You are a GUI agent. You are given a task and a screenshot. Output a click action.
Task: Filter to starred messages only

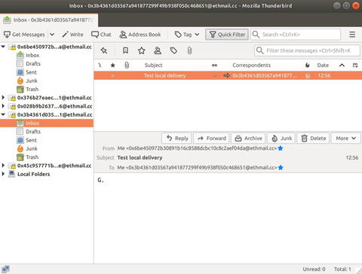coord(142,50)
